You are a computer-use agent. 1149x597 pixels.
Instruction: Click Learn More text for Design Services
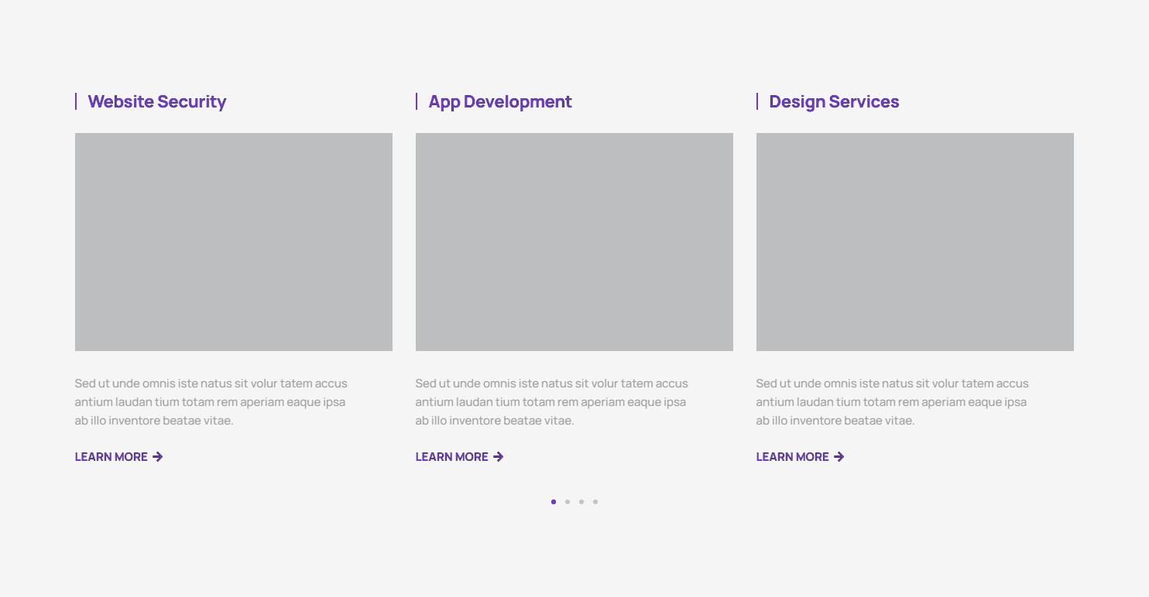pos(793,457)
